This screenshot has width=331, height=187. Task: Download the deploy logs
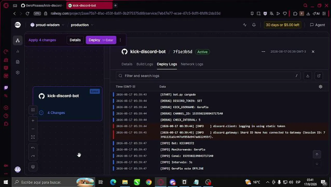[x=308, y=76]
